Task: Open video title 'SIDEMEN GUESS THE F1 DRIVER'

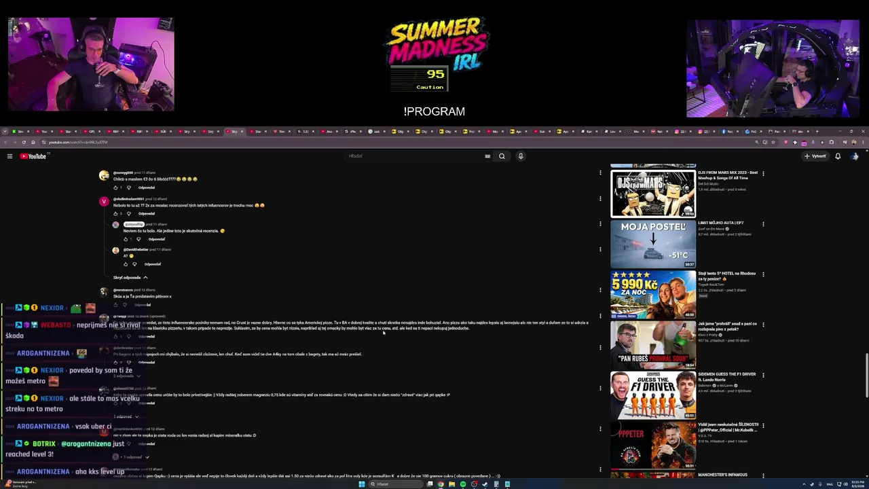Action: [x=727, y=376]
